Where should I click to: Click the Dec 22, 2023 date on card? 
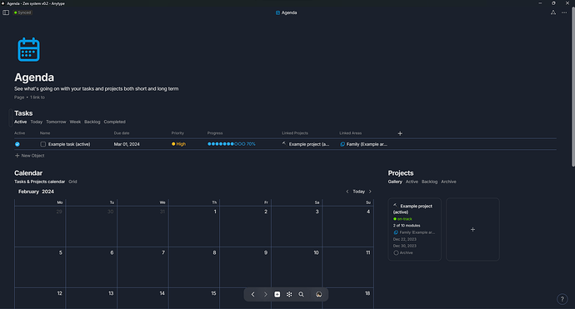(404, 239)
